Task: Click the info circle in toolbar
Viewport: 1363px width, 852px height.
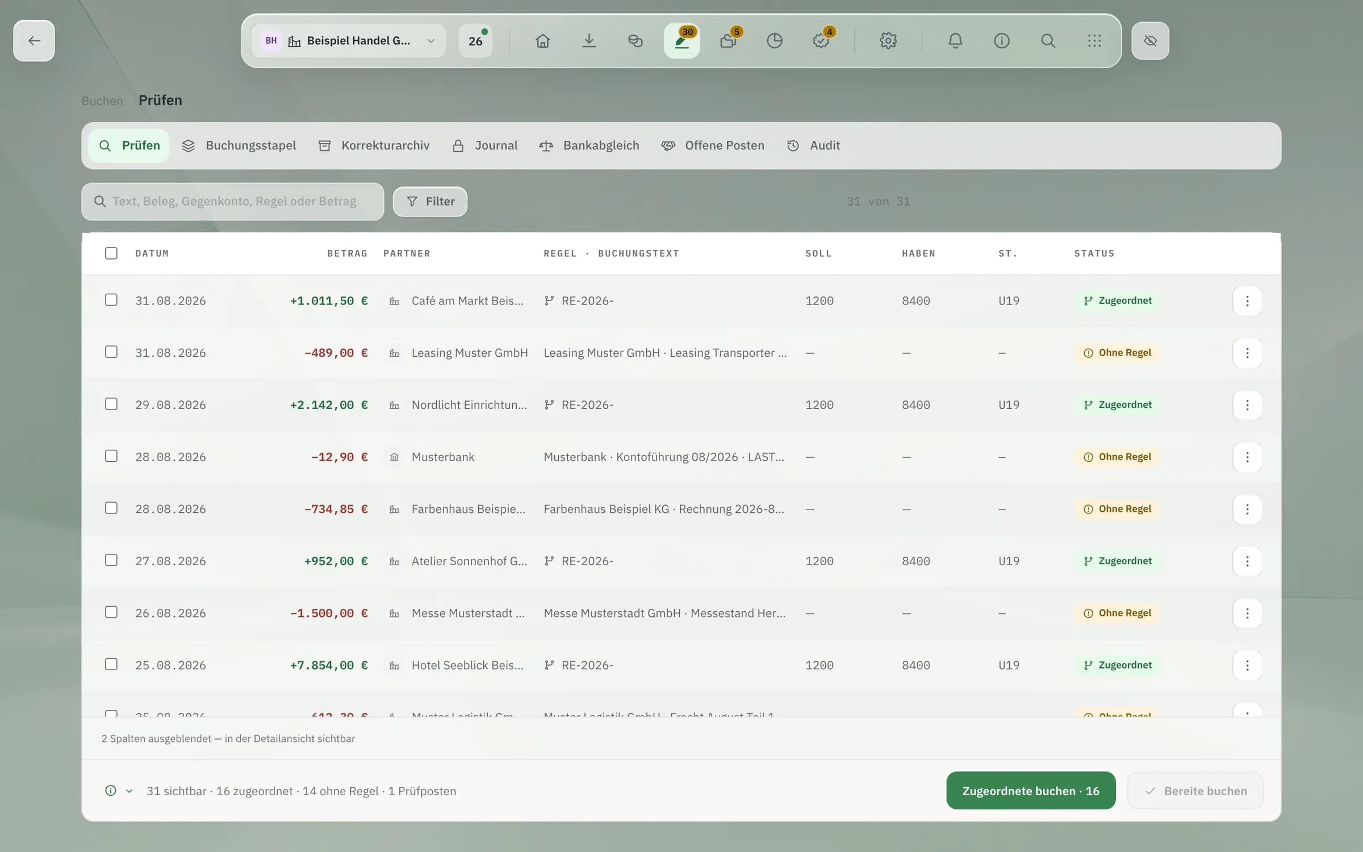Action: (x=1002, y=41)
